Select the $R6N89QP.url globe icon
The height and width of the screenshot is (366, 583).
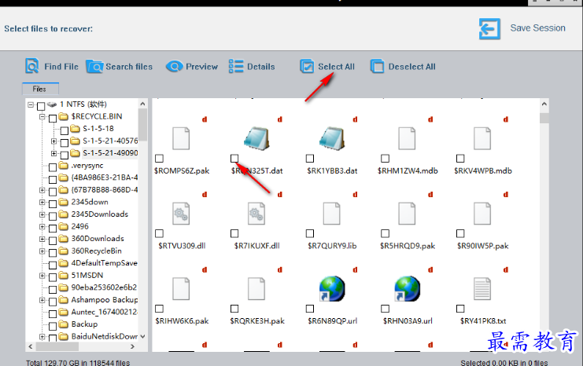click(332, 288)
